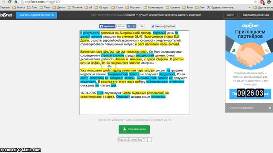Open the Текст bookmarks folder
The image size is (273, 153).
45,8
